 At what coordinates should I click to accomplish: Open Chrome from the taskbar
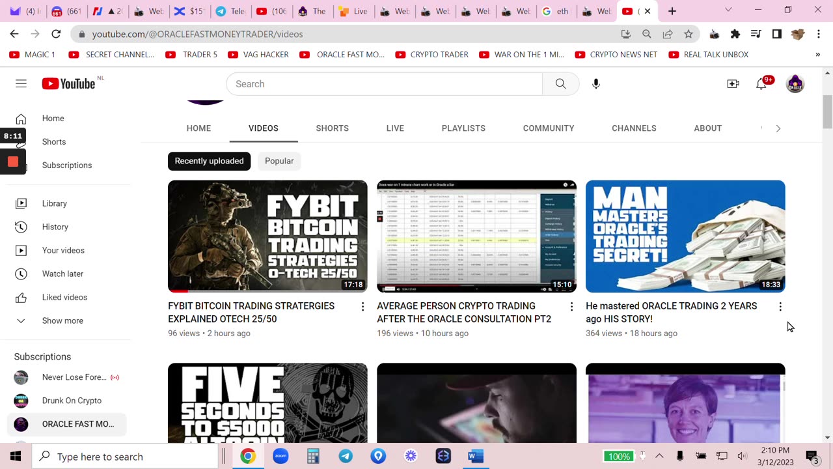(x=248, y=456)
